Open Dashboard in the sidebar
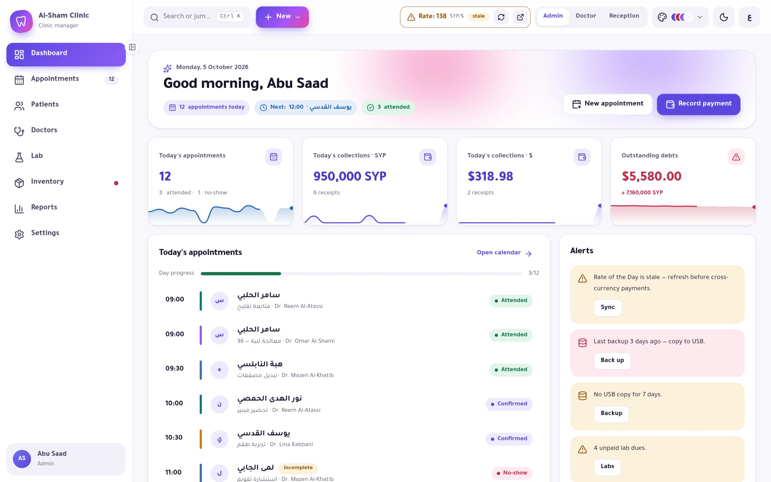771x482 pixels. (66, 55)
